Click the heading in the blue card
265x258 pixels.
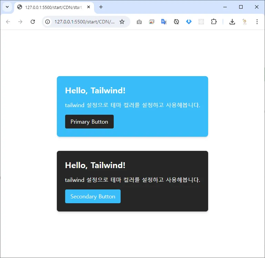click(95, 91)
